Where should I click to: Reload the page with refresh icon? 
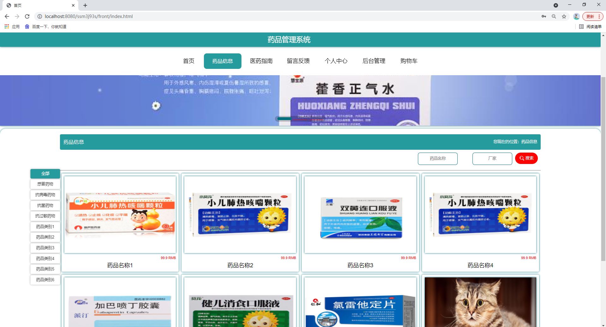tap(27, 16)
